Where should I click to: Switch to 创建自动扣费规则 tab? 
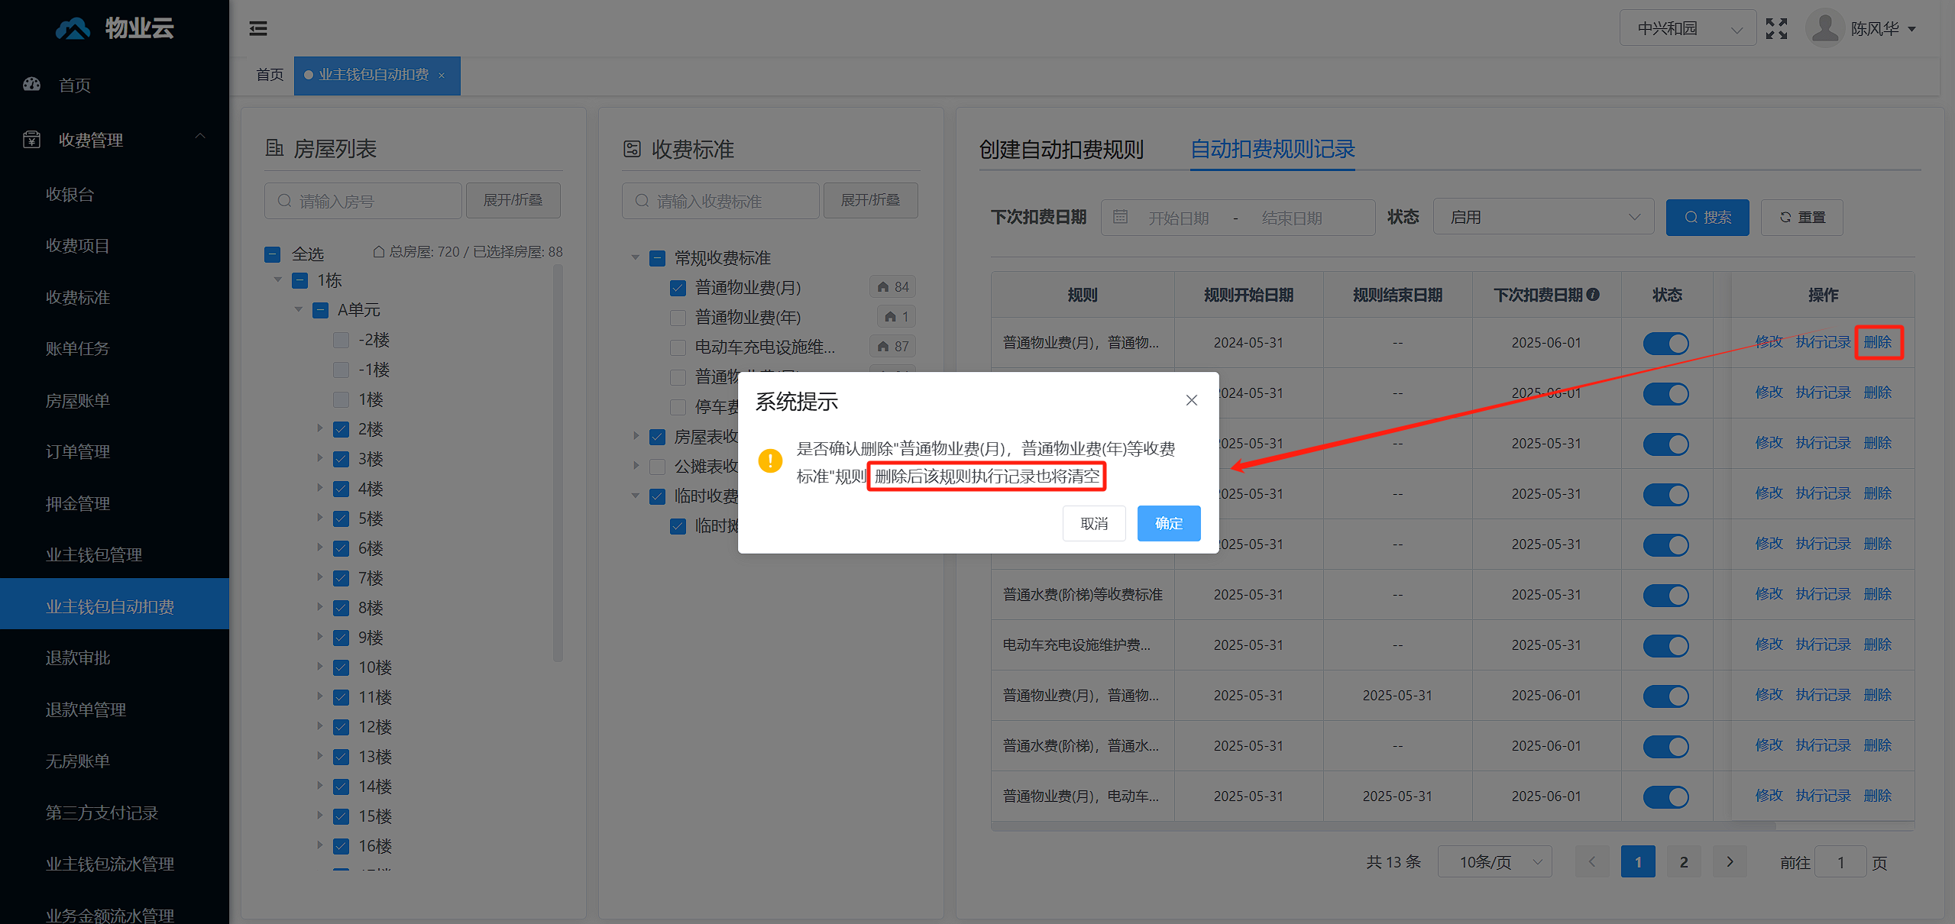click(1061, 149)
